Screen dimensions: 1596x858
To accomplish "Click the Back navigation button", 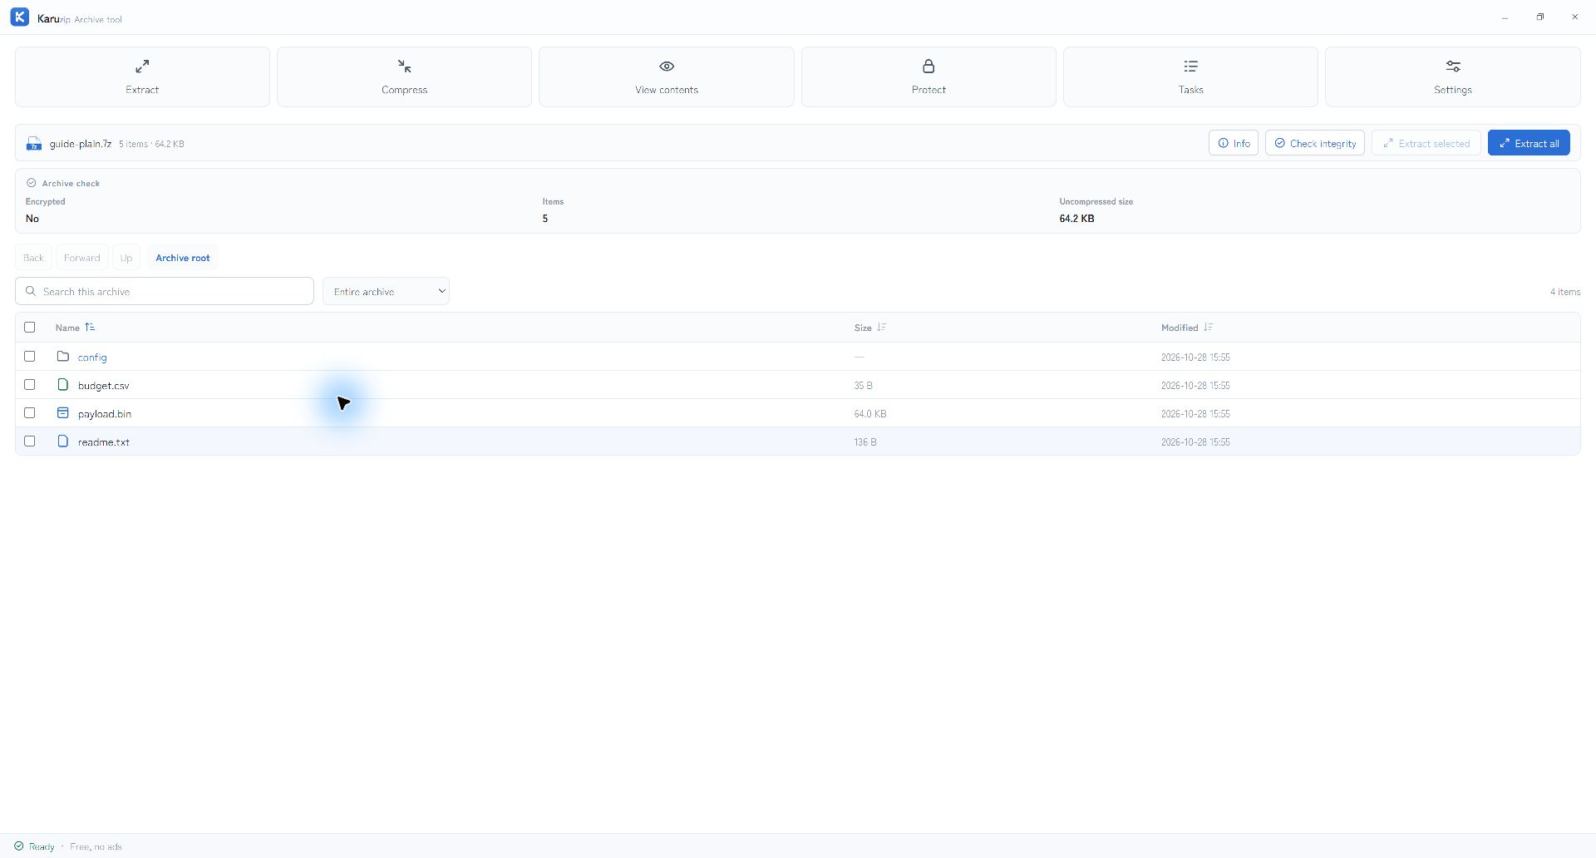I will [33, 258].
